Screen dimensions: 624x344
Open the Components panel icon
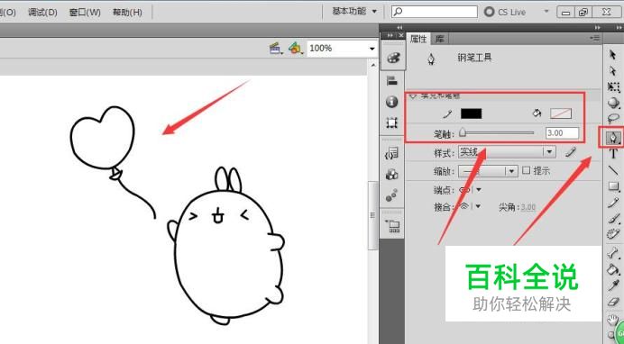click(x=392, y=174)
